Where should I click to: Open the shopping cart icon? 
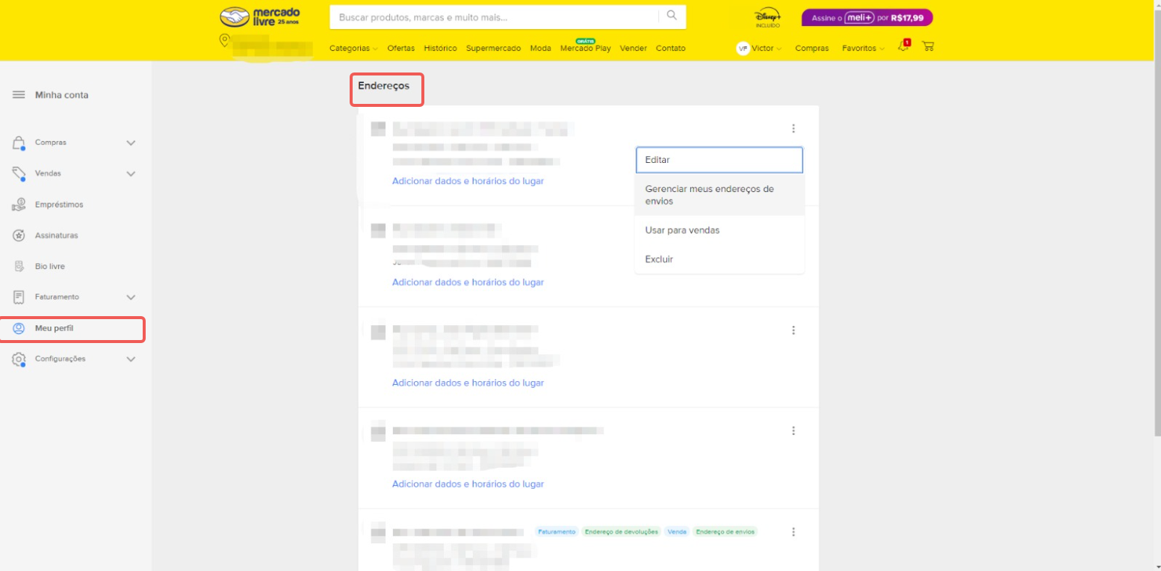[x=928, y=46]
